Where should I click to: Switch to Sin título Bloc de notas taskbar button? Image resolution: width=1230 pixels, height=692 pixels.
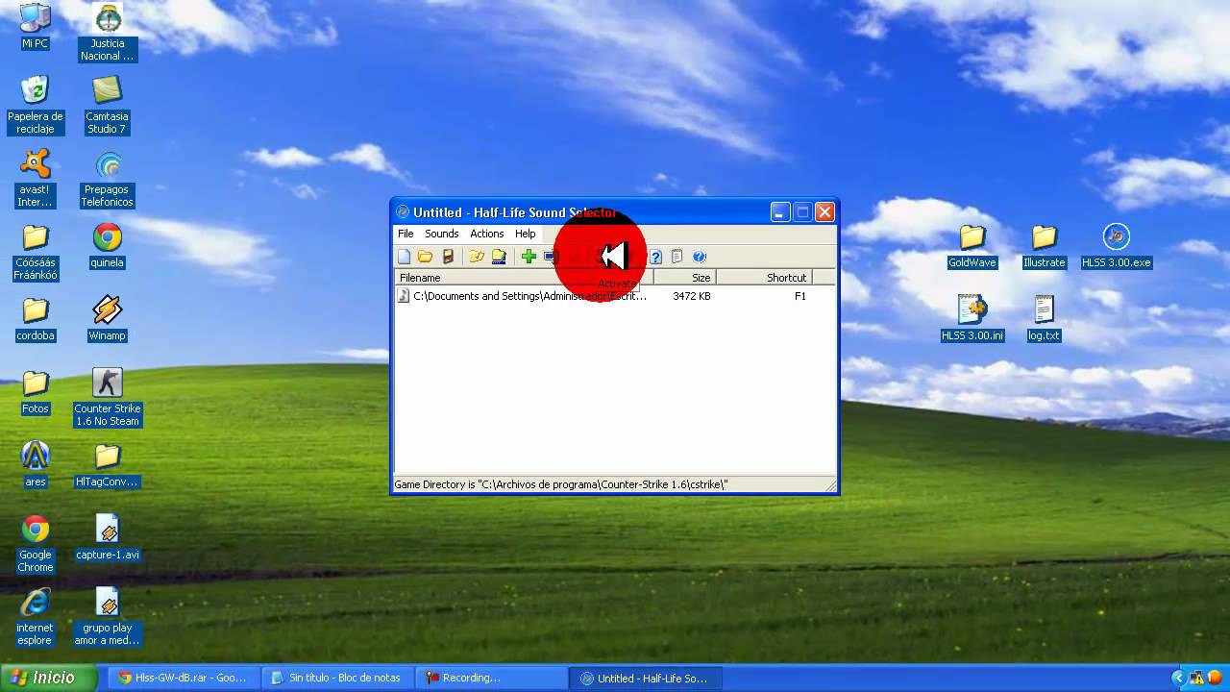[x=336, y=678]
